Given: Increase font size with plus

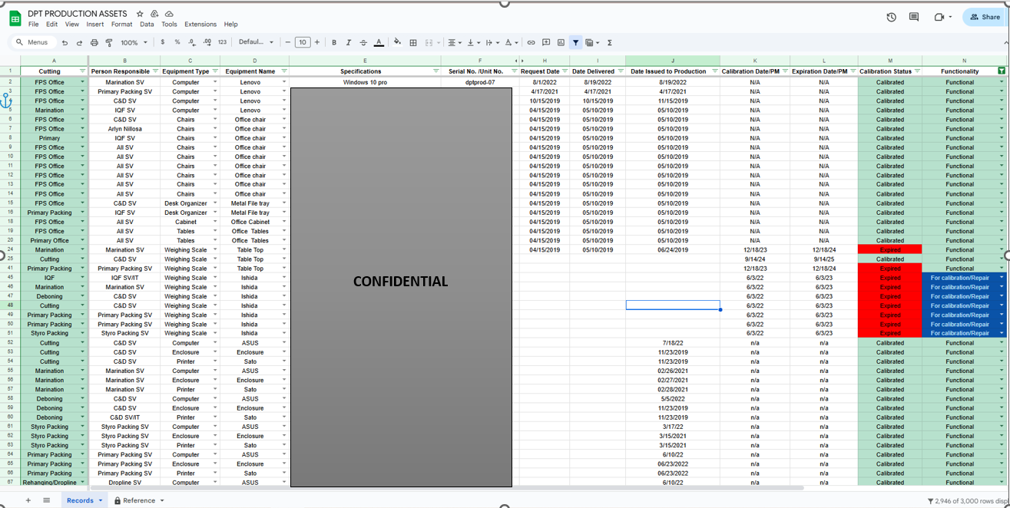Looking at the screenshot, I should (317, 43).
